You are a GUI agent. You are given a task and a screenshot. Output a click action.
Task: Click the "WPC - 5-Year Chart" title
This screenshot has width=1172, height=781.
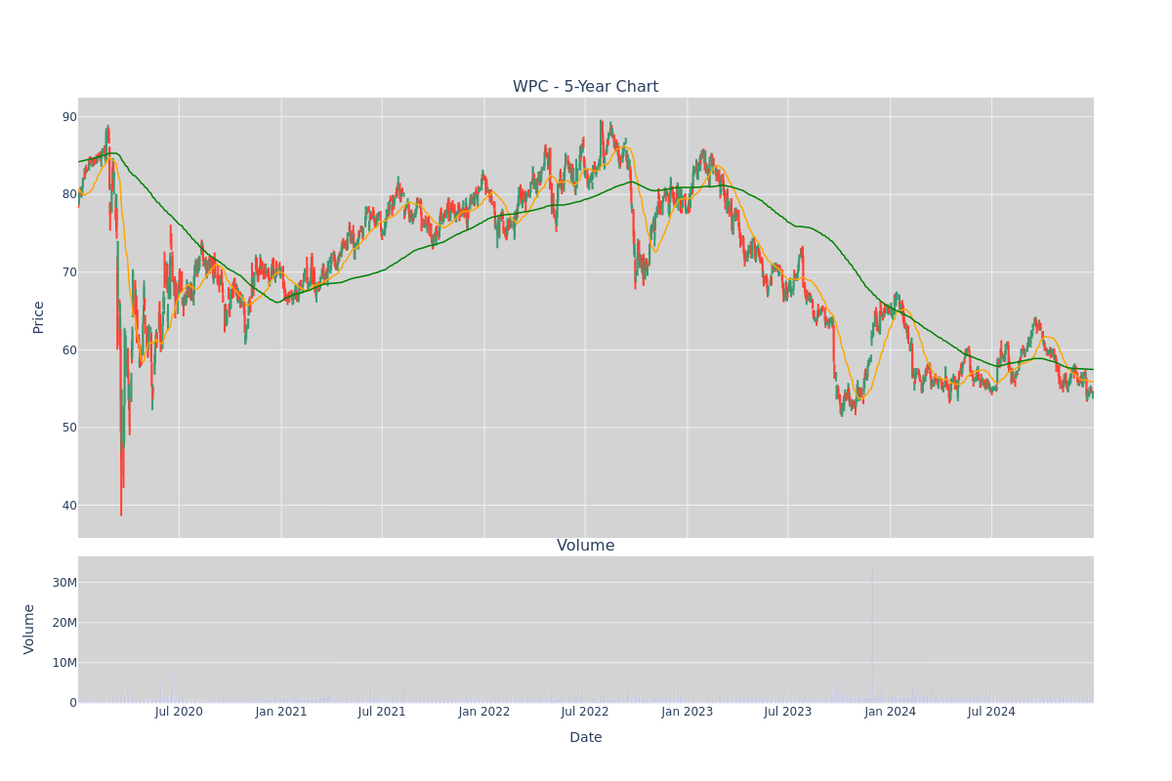tap(586, 87)
